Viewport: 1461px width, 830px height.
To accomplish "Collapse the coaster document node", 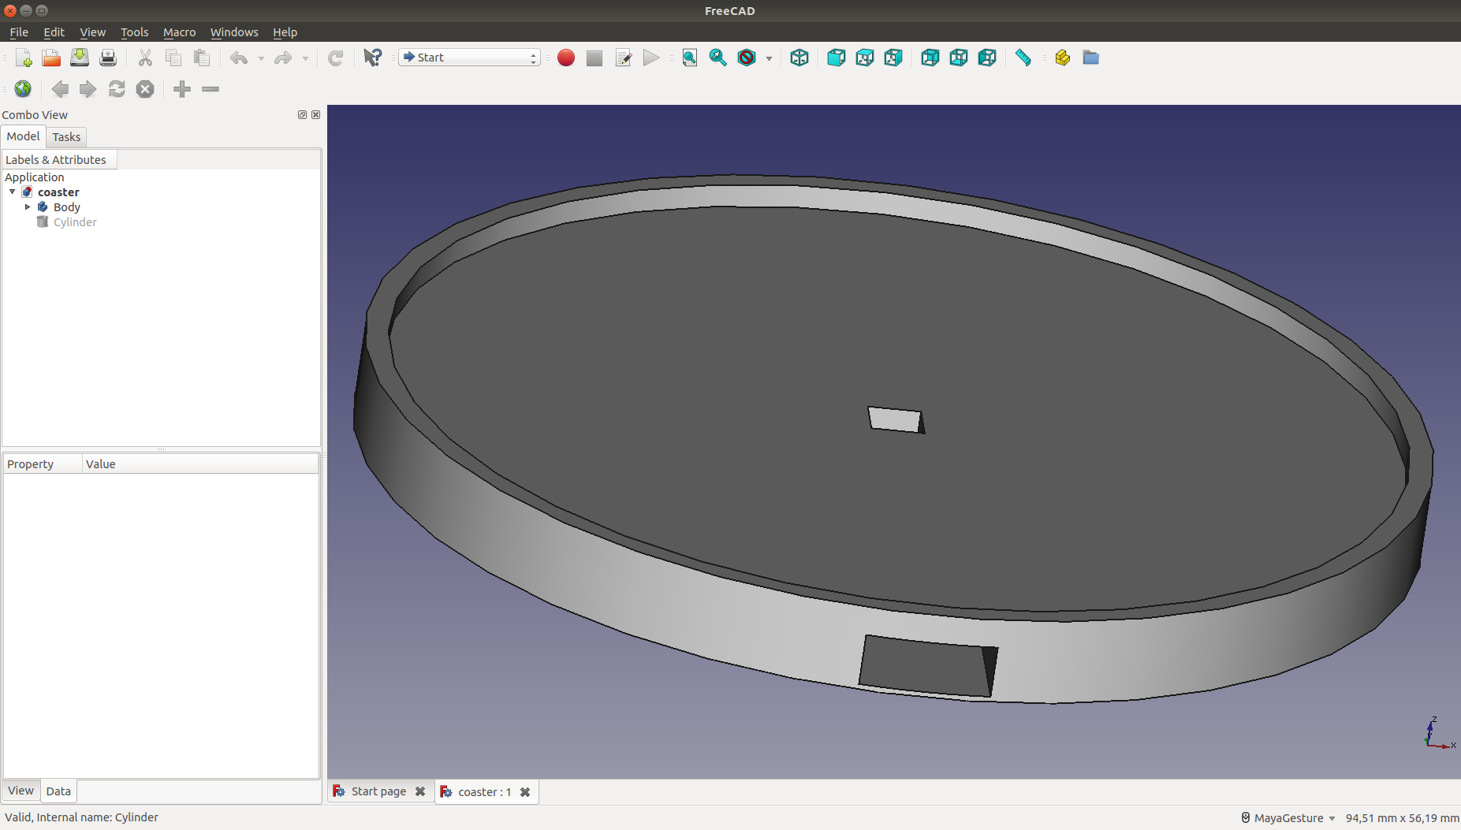I will click(x=13, y=192).
